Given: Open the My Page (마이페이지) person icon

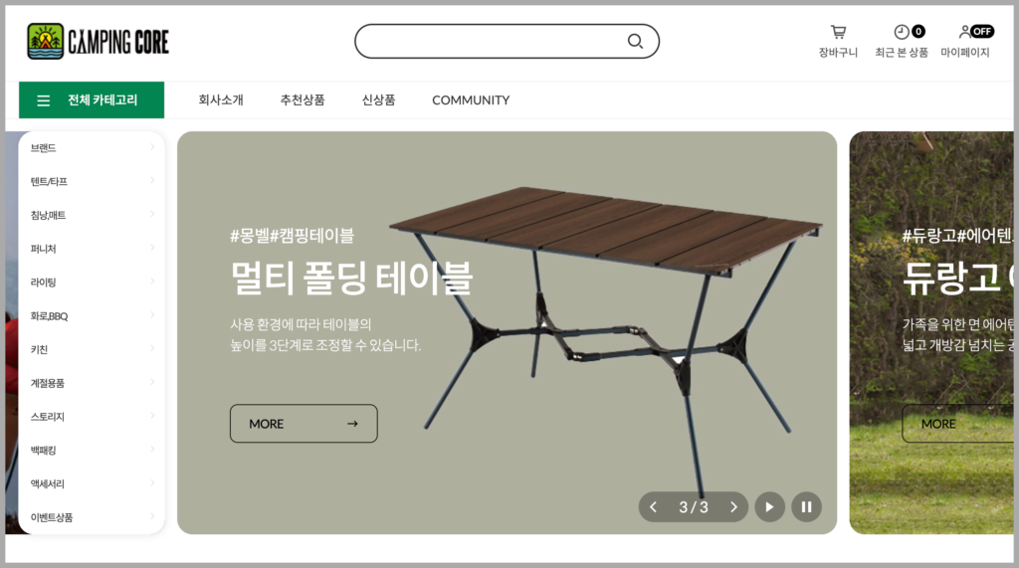Looking at the screenshot, I should tap(964, 31).
